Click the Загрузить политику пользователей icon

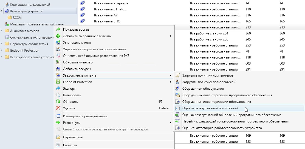click(x=177, y=82)
